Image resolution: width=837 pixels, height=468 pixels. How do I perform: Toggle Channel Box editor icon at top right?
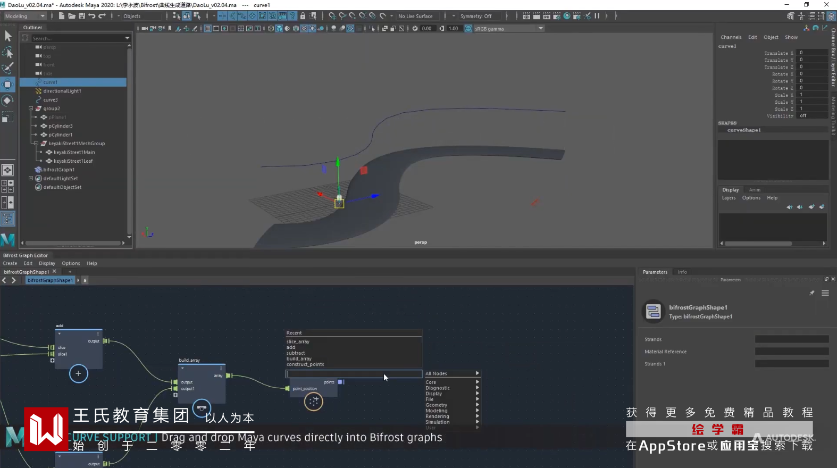pyautogui.click(x=831, y=16)
